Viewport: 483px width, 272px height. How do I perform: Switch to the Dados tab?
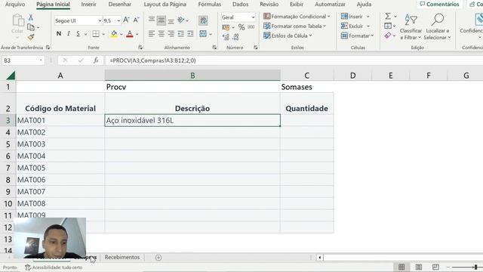pos(240,5)
